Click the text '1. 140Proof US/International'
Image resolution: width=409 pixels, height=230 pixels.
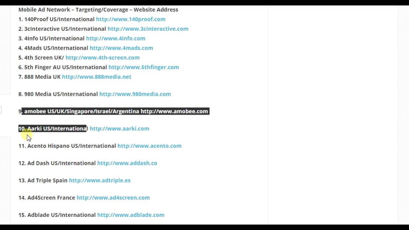pos(56,19)
